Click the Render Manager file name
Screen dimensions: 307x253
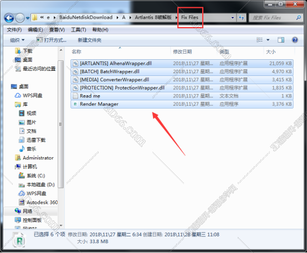click(x=99, y=104)
